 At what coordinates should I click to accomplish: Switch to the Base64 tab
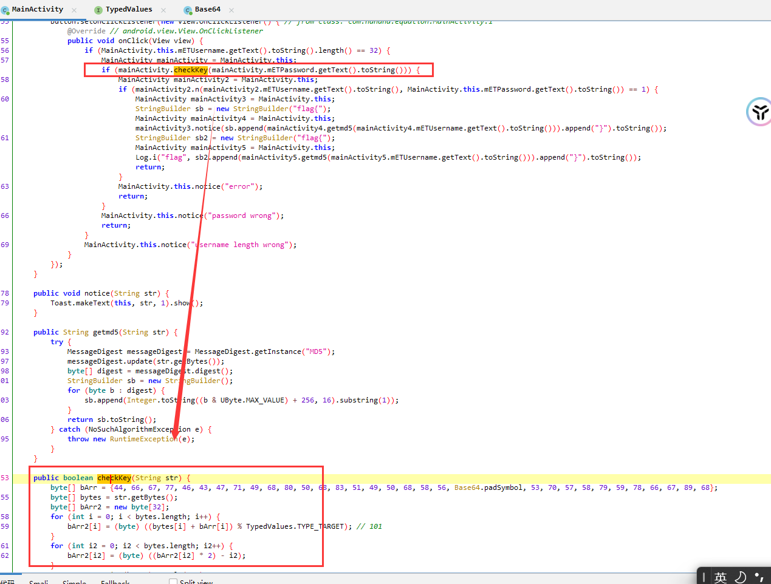click(x=207, y=9)
